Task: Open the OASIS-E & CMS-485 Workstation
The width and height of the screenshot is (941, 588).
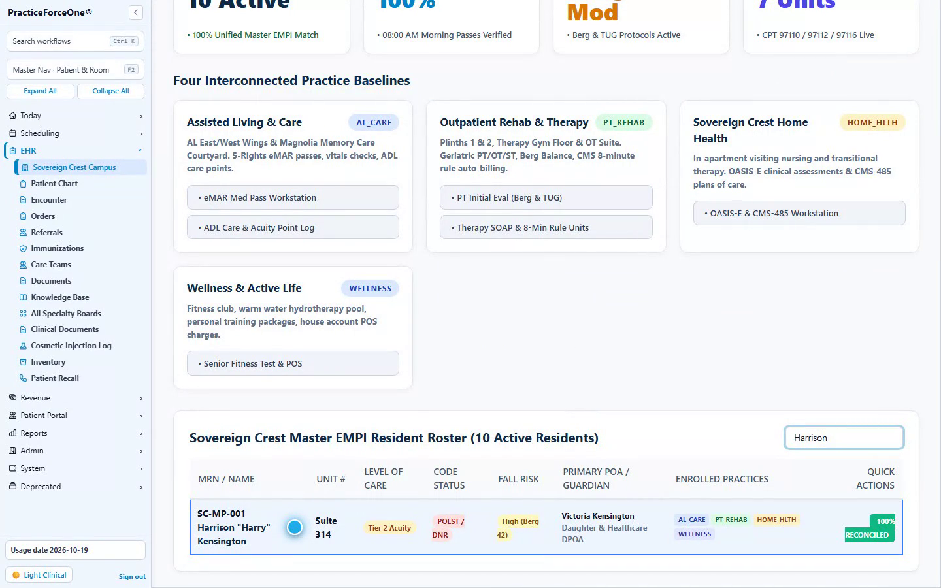Action: point(799,213)
